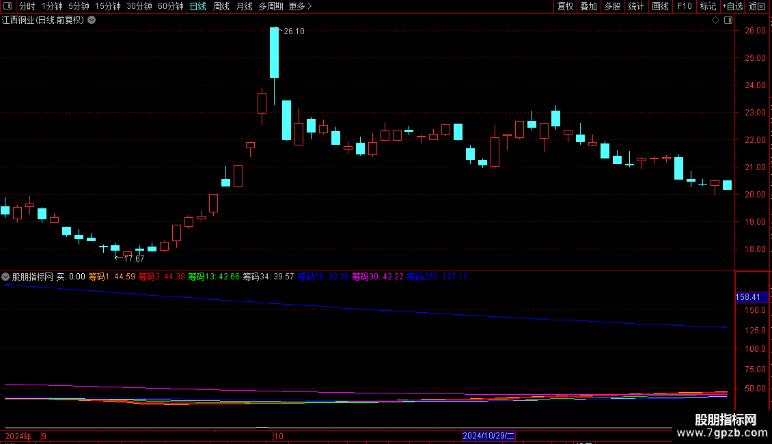This screenshot has width=772, height=444.
Task: Select the 1分钟 period
Action: click(x=52, y=6)
